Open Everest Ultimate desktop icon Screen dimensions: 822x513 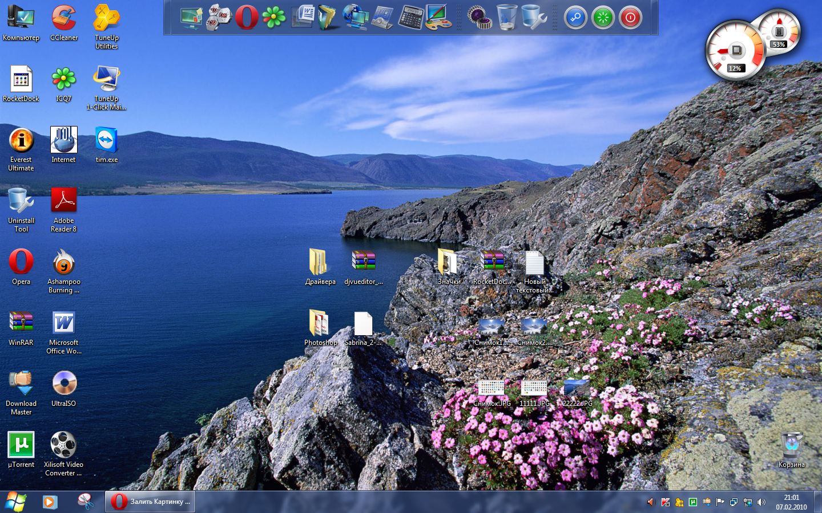pyautogui.click(x=21, y=141)
